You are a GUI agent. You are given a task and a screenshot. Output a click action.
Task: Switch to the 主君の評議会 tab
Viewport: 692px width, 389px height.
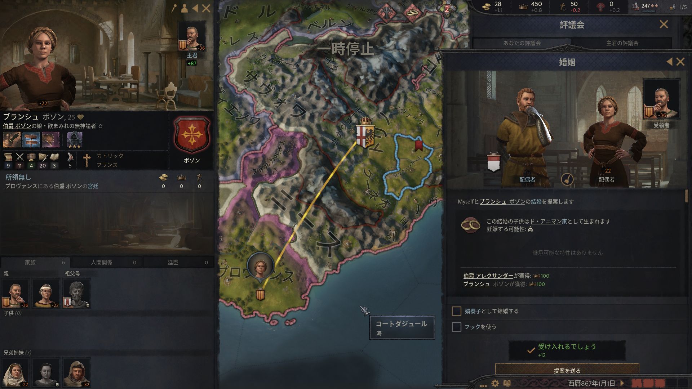tap(622, 43)
